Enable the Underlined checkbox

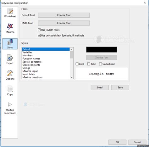[x=101, y=64]
